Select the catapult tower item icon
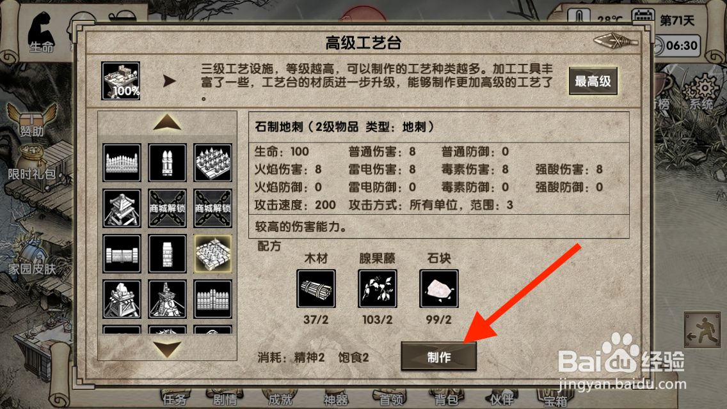 click(122, 298)
